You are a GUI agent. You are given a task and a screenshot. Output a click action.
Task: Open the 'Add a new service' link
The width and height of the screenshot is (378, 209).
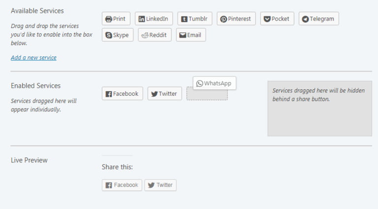(34, 58)
